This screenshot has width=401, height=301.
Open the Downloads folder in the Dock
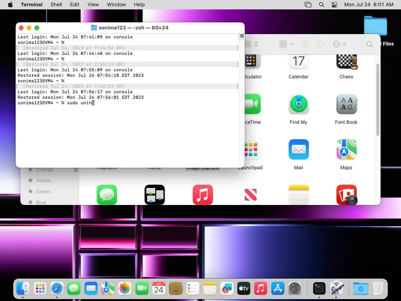coord(361,289)
